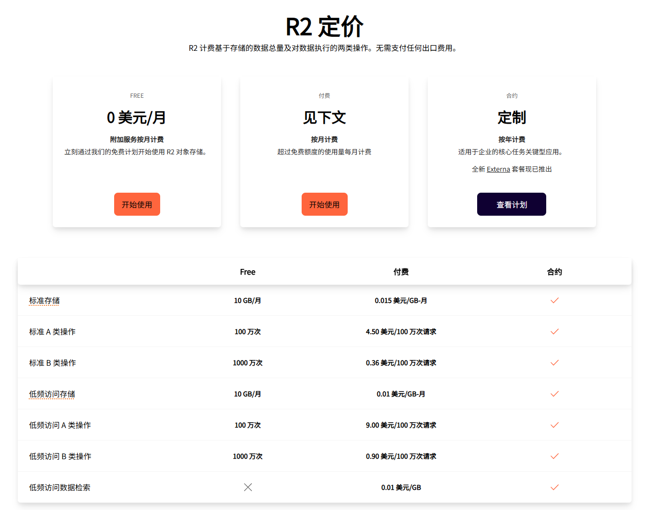Click the 0 美元/月 price heading
Image resolution: width=645 pixels, height=510 pixels.
click(x=137, y=117)
